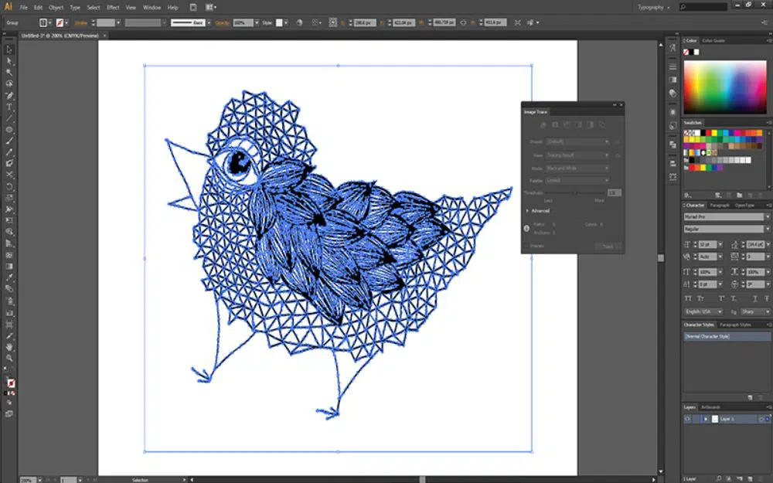Image resolution: width=773 pixels, height=483 pixels.
Task: Switch to the Paragraph tab
Action: pyautogui.click(x=720, y=205)
